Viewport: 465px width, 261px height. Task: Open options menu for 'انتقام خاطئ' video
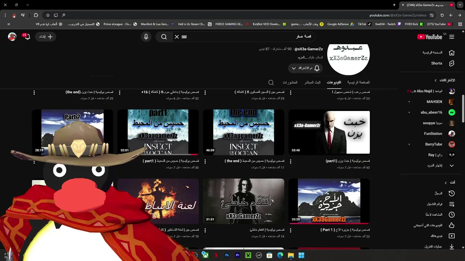[205, 231]
